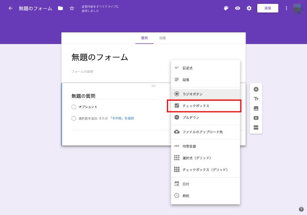Add a section with the section icon
The image size is (307, 215).
256,128
